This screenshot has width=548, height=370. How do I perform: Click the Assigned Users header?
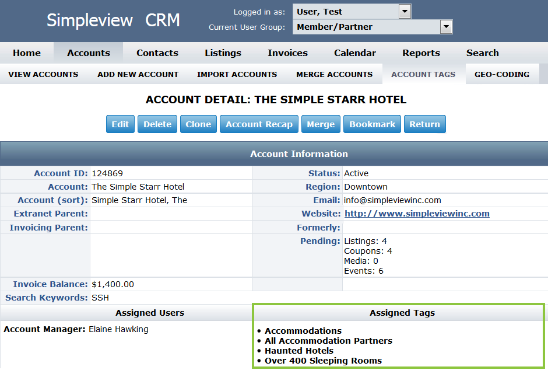pos(150,313)
